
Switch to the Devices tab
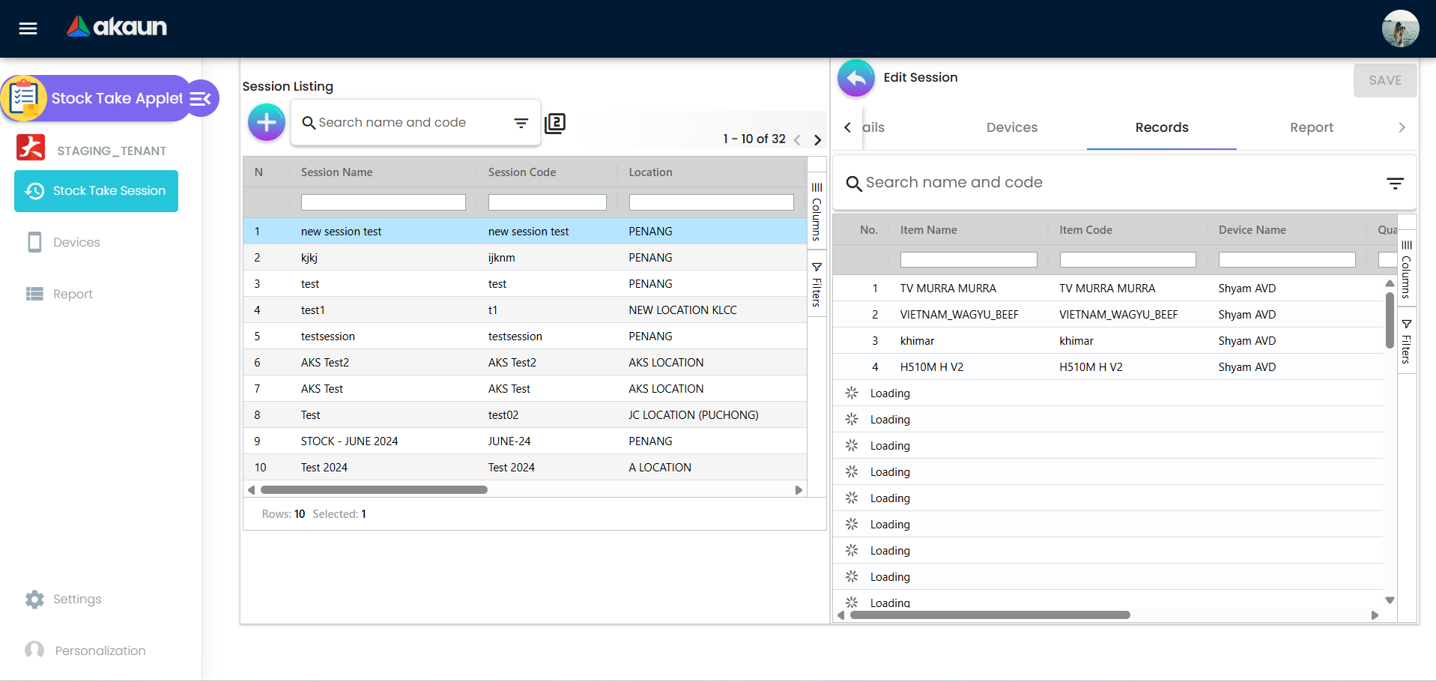pos(1011,127)
